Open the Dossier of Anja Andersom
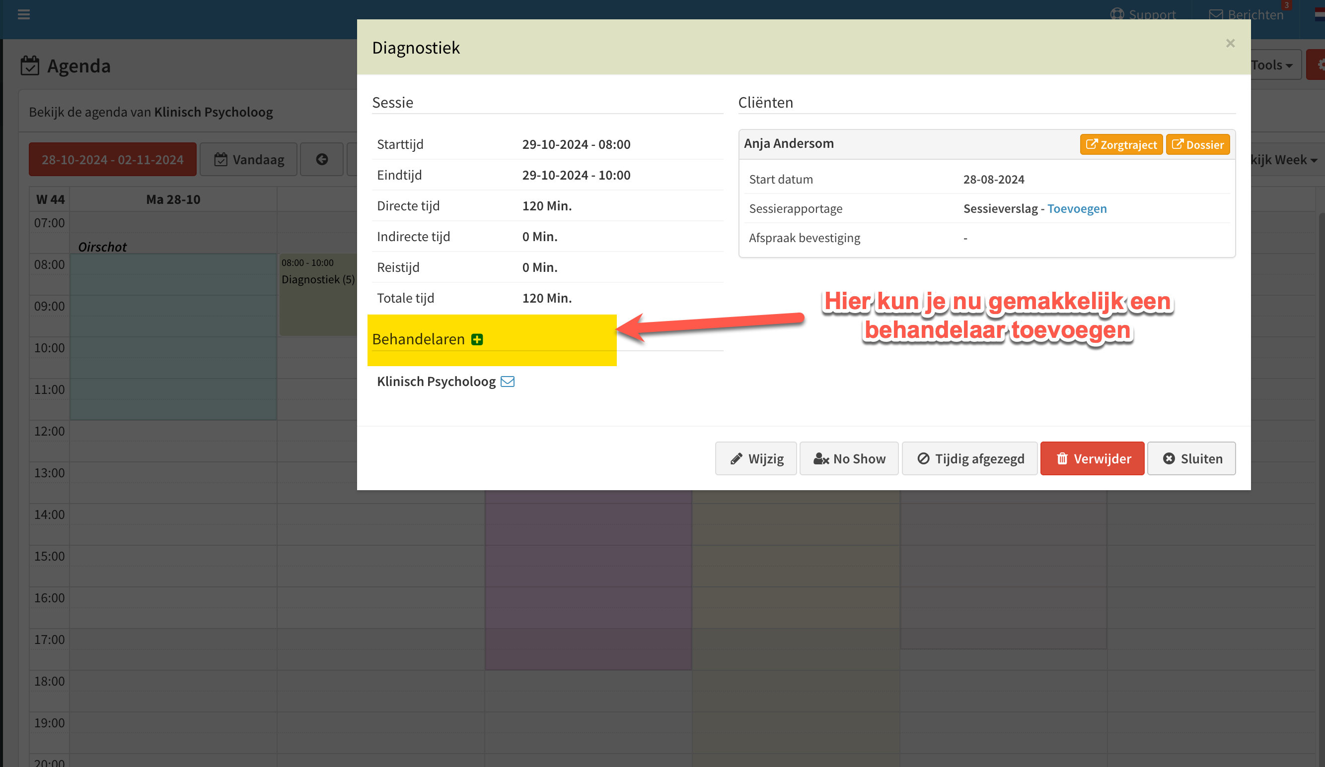This screenshot has width=1325, height=767. point(1198,144)
